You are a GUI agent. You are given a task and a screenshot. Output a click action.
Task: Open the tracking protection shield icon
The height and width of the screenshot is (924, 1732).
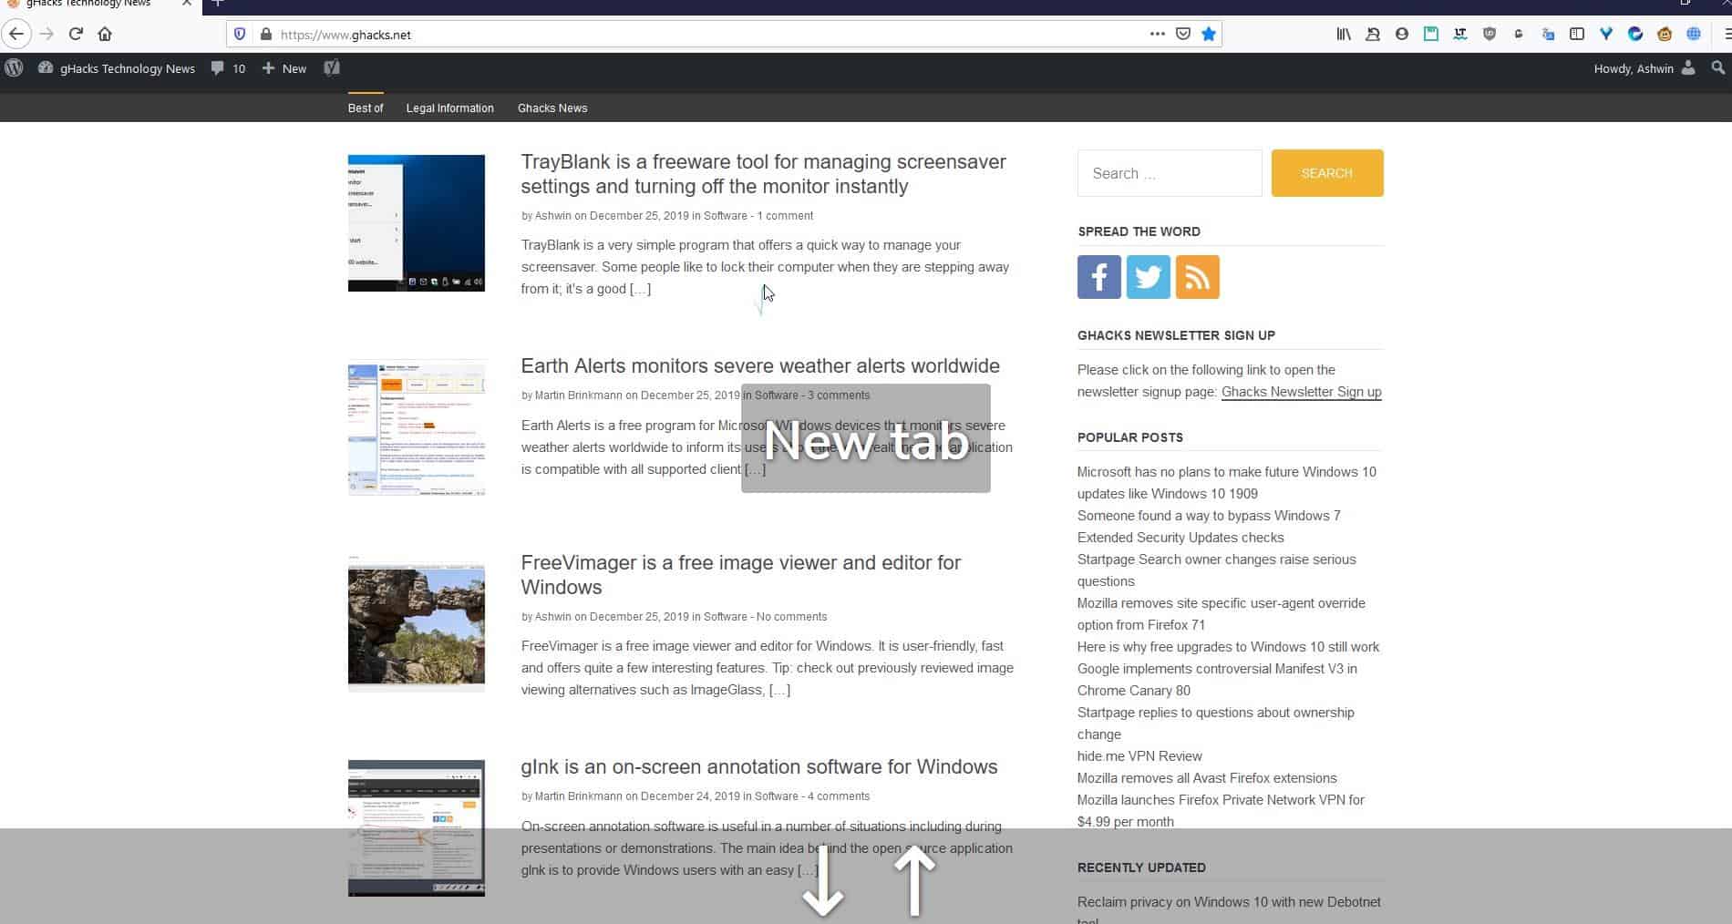point(240,34)
